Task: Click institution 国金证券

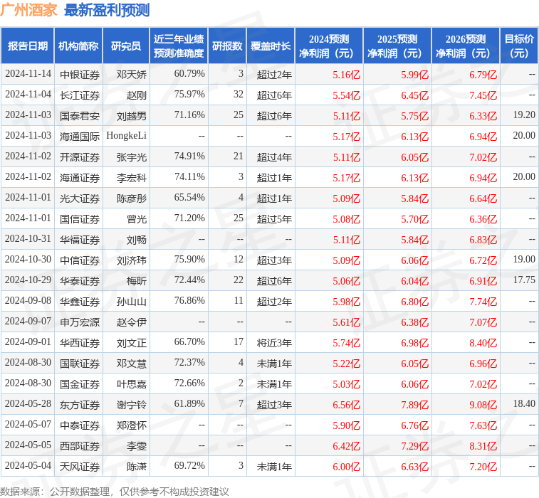Action: (x=80, y=383)
